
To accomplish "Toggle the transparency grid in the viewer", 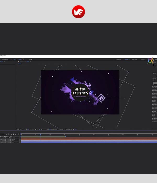I will point(50,129).
